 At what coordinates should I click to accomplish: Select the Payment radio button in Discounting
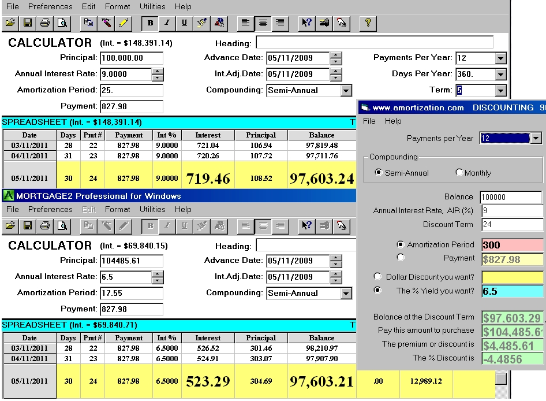401,258
